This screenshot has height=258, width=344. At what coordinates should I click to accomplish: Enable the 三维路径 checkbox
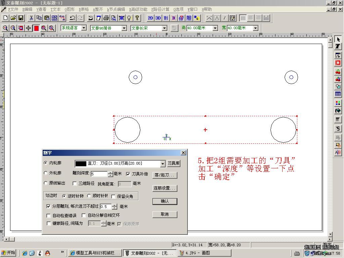click(x=75, y=183)
